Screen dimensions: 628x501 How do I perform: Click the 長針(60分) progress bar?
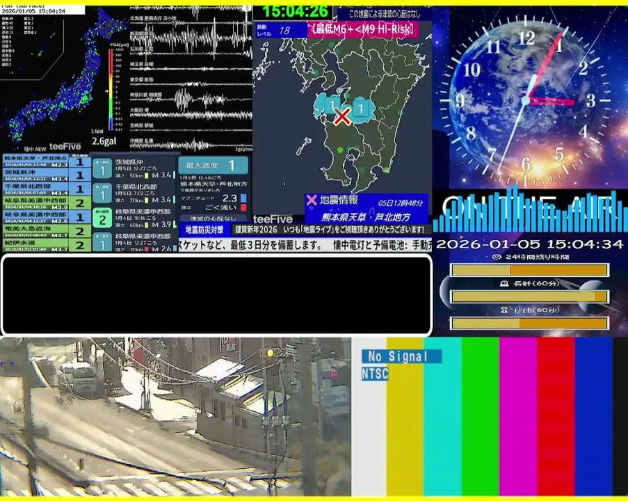tap(529, 296)
